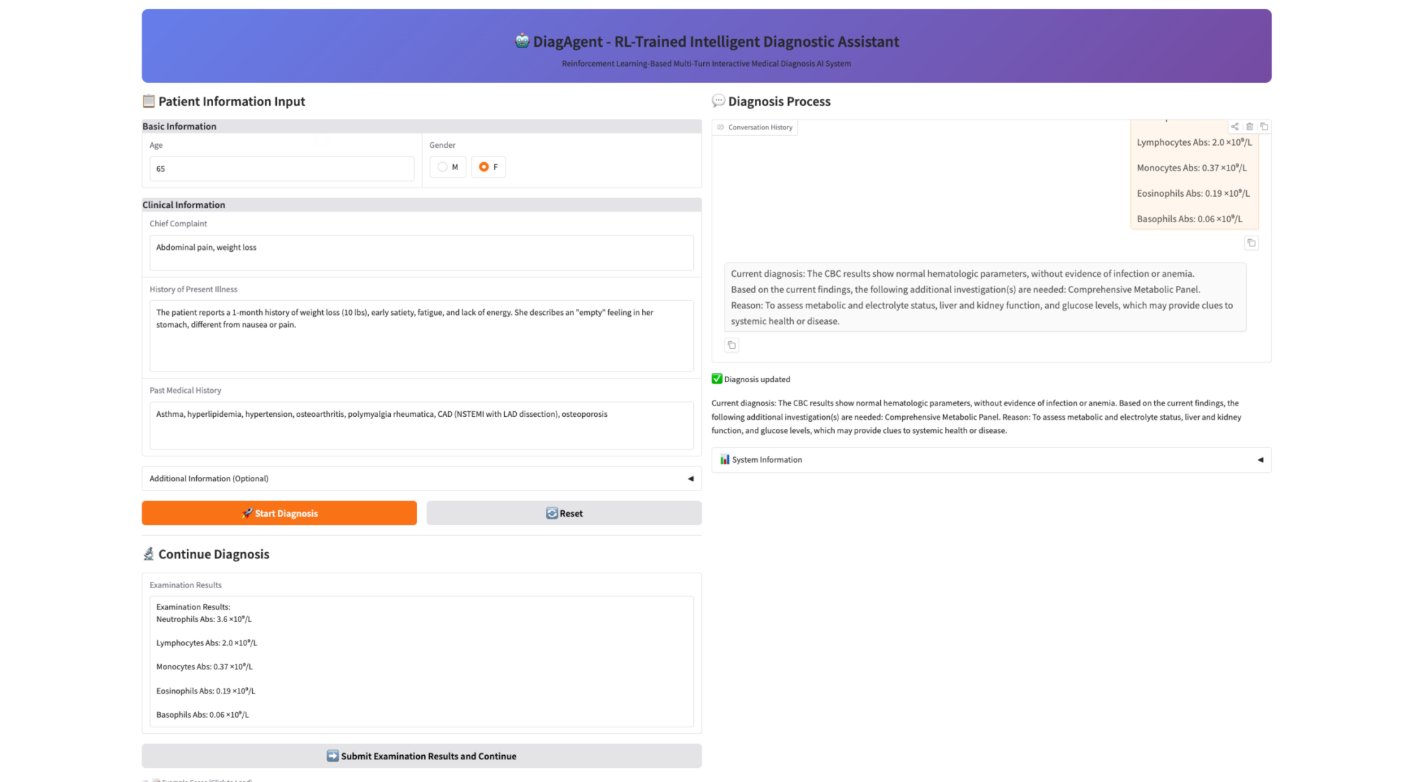Viewport: 1402px width, 782px height.
Task: Copy the user lab results message
Action: pyautogui.click(x=1251, y=243)
